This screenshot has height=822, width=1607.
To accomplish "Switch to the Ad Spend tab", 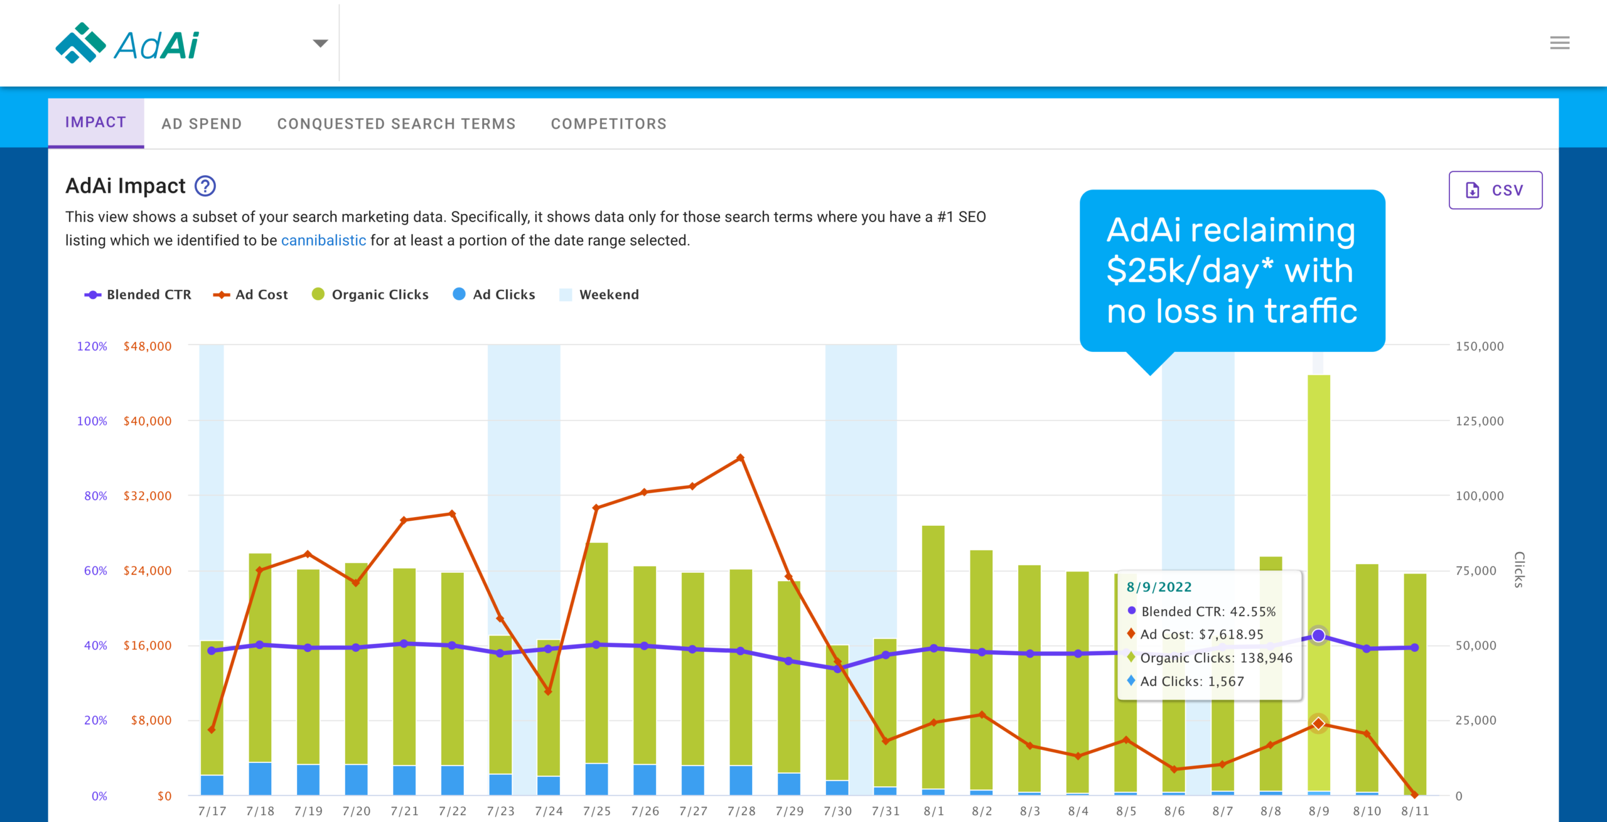I will click(202, 124).
